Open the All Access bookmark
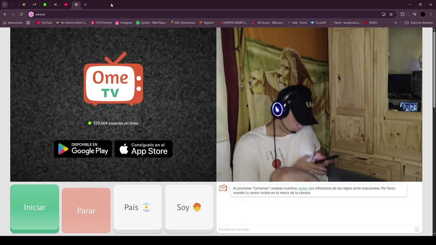This screenshot has width=436, height=245. [268, 23]
